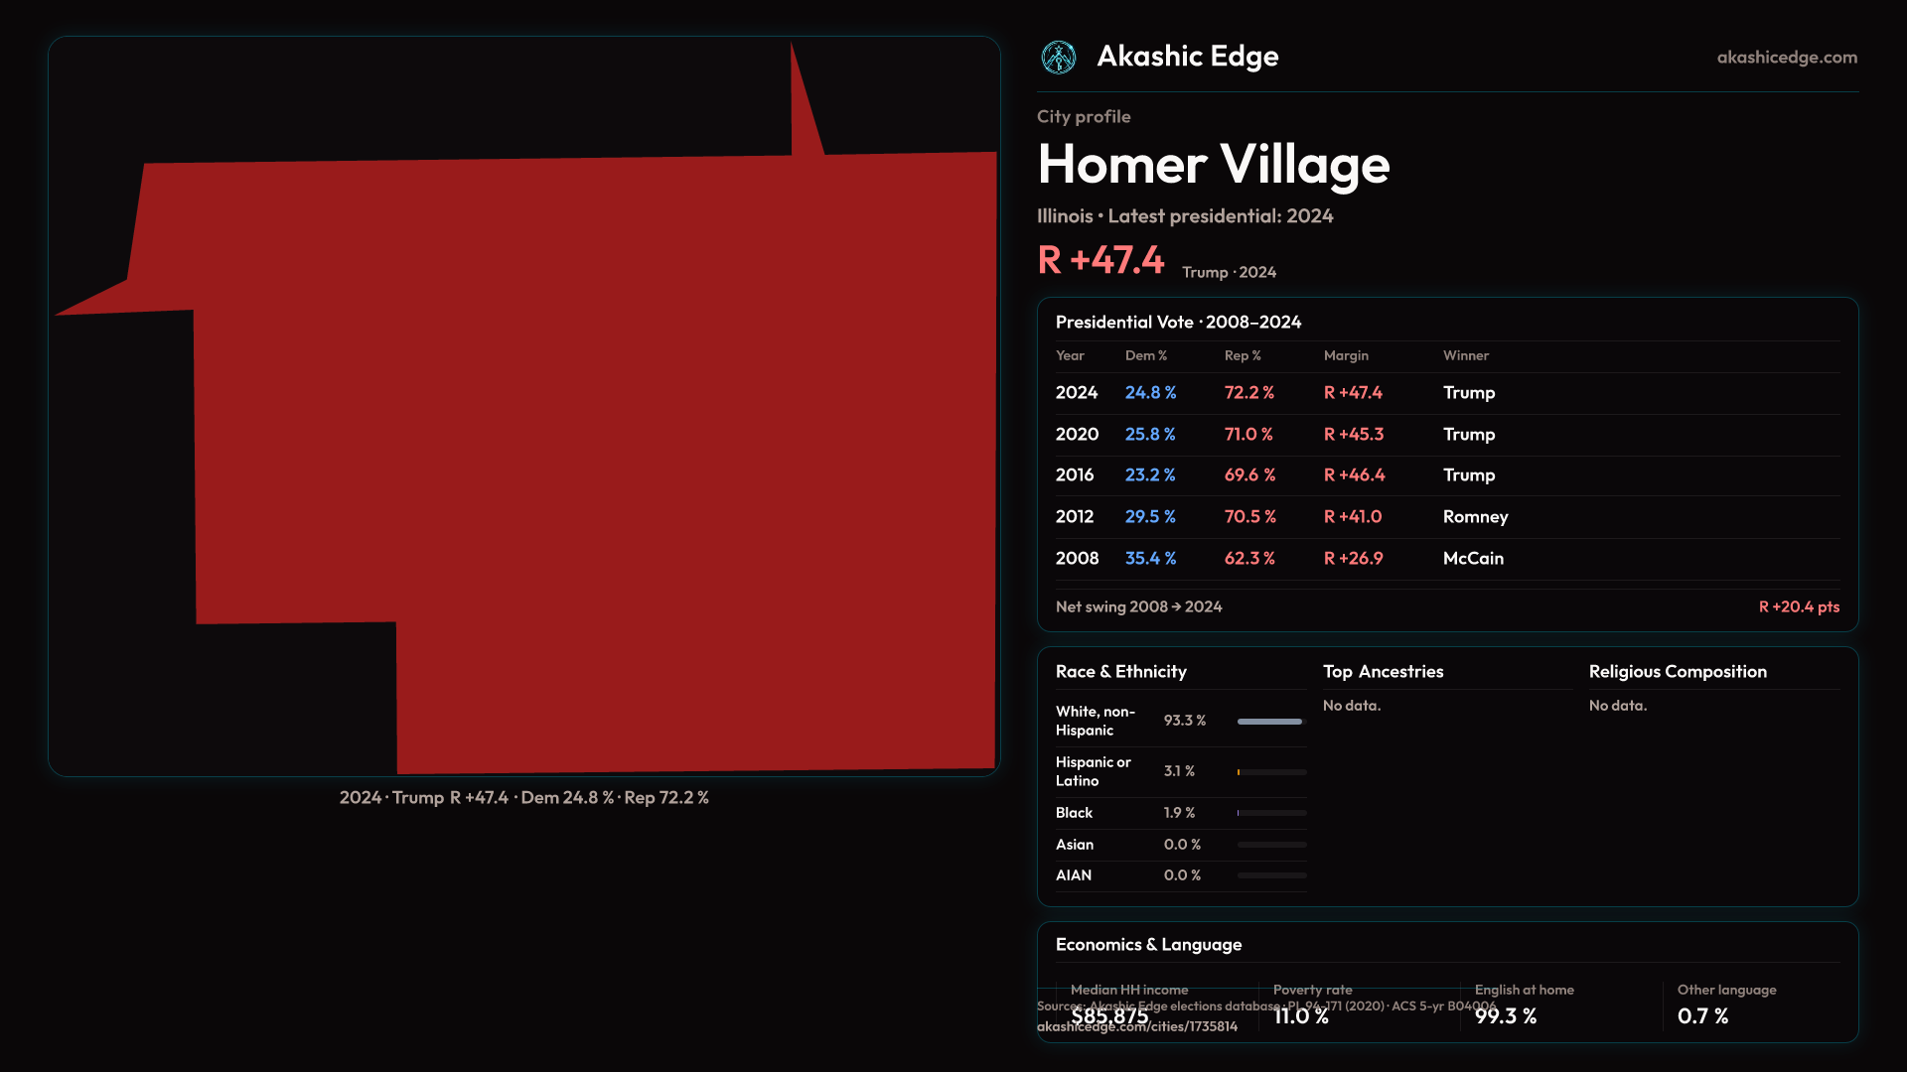
Task: Click the map caption for 2024 Trump
Action: click(x=523, y=798)
